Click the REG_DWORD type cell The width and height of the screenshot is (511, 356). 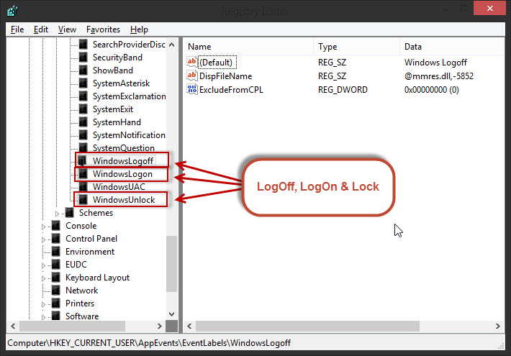(x=343, y=90)
